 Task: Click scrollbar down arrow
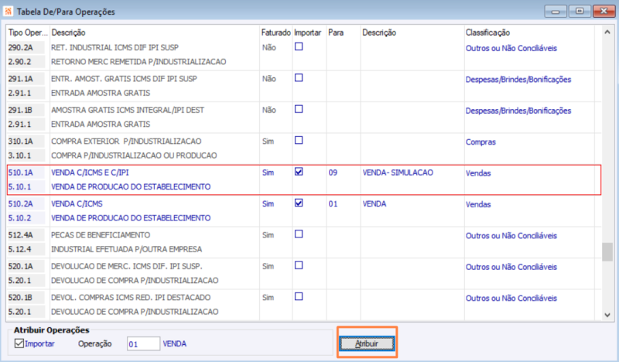[607, 315]
